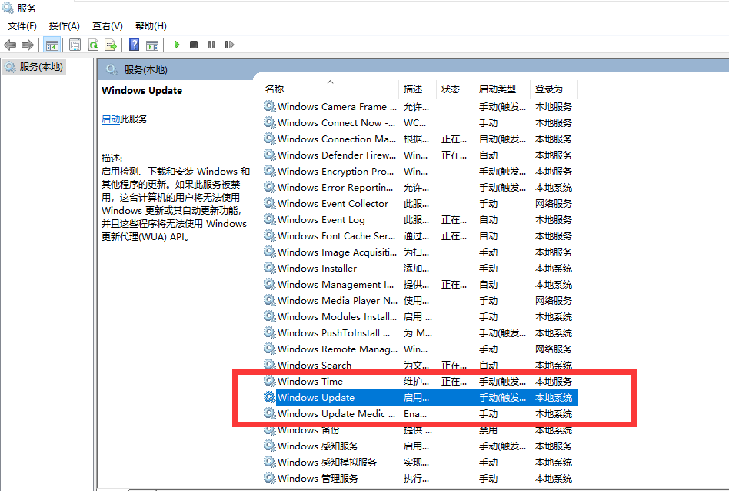The height and width of the screenshot is (491, 729).
Task: Open the 操作(A) menu
Action: click(x=64, y=25)
